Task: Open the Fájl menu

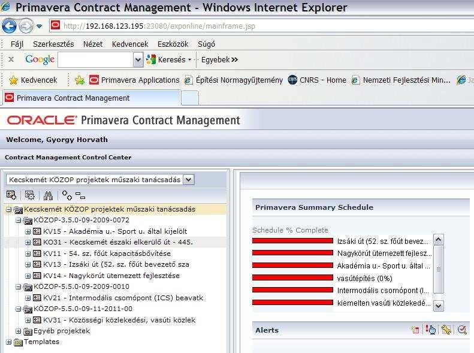Action: (x=17, y=44)
